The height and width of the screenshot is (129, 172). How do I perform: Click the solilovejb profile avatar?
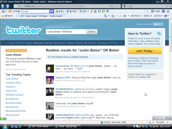click(x=50, y=106)
